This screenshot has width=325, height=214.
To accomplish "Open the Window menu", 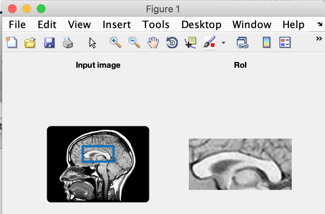I will (252, 24).
